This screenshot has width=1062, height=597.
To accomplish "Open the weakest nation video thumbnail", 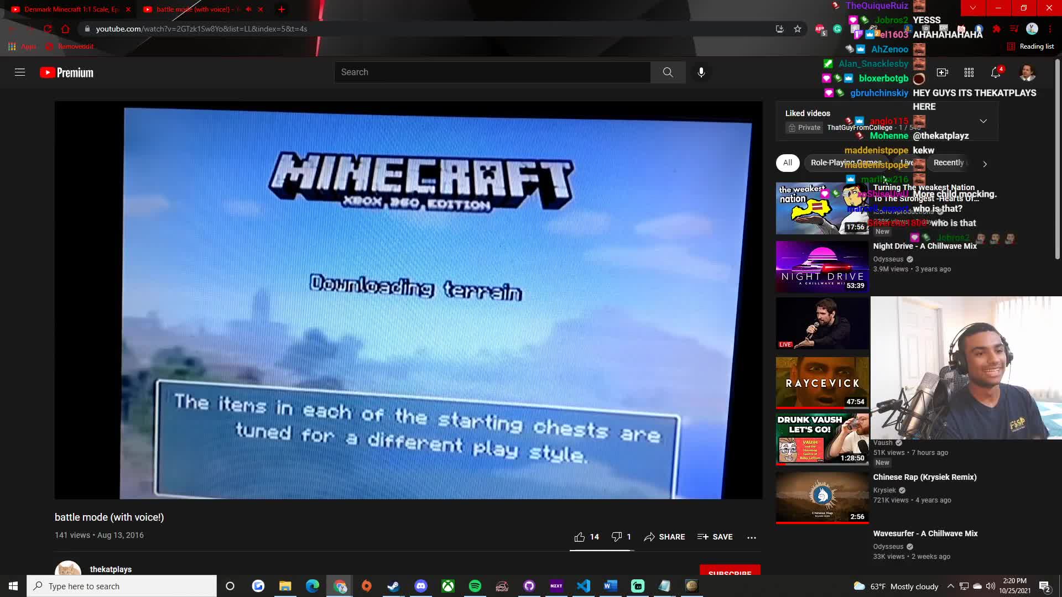I will [x=822, y=208].
